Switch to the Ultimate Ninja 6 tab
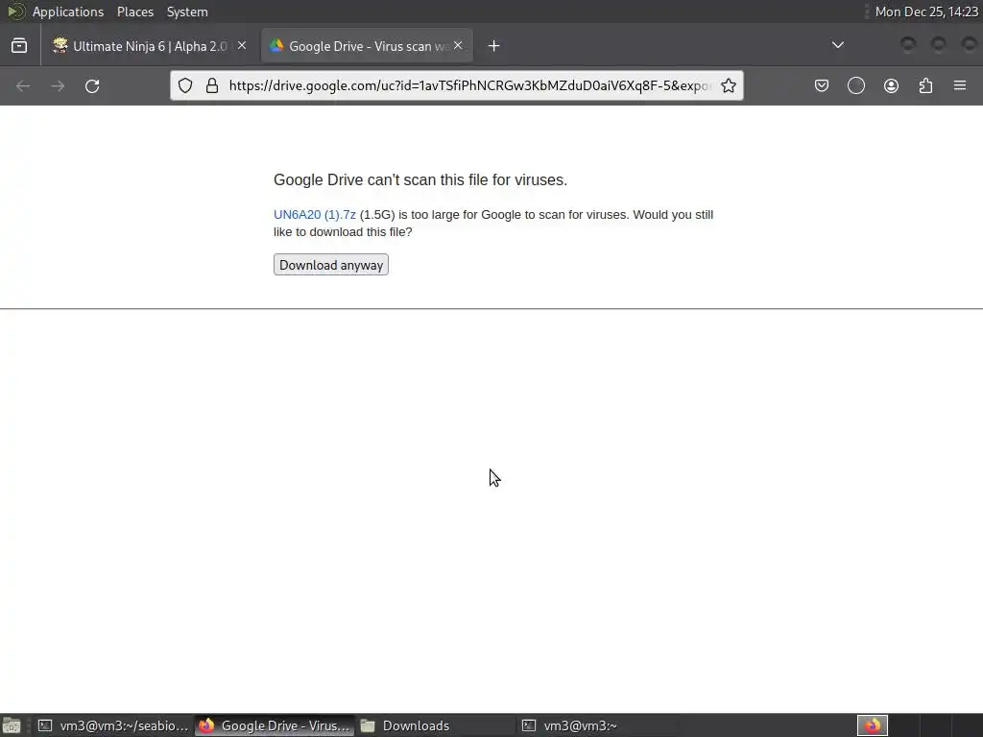 150,46
